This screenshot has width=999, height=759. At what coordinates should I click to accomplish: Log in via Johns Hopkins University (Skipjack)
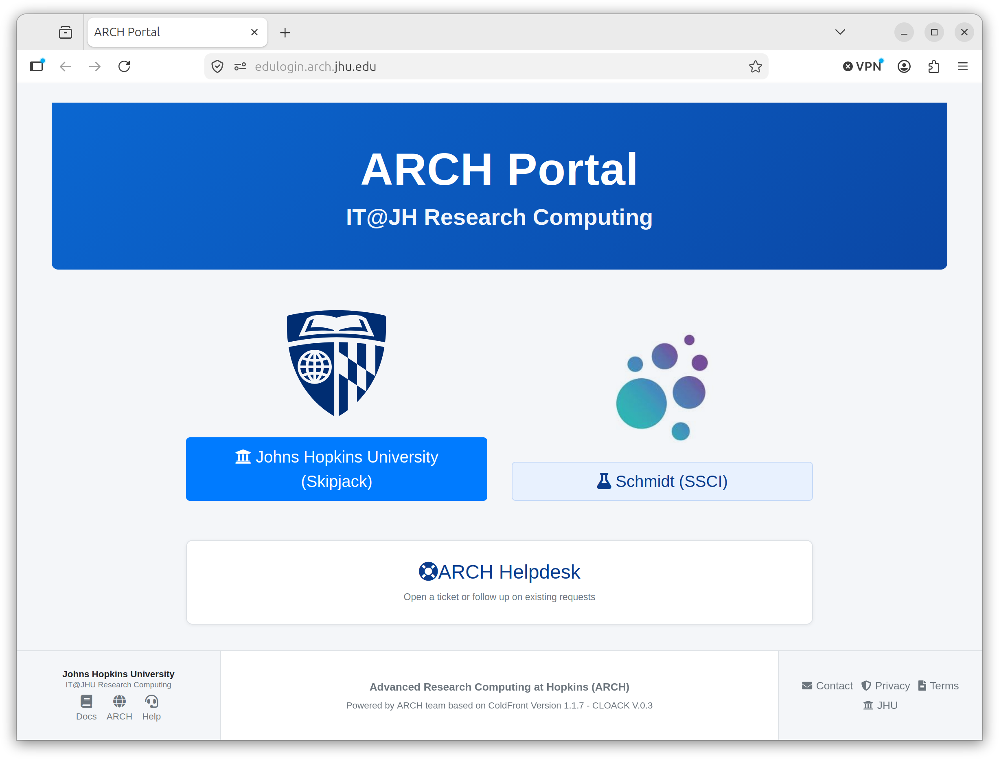(337, 469)
